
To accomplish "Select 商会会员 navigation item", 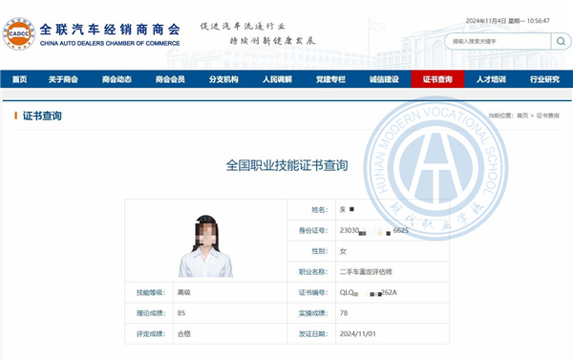I will tap(170, 79).
